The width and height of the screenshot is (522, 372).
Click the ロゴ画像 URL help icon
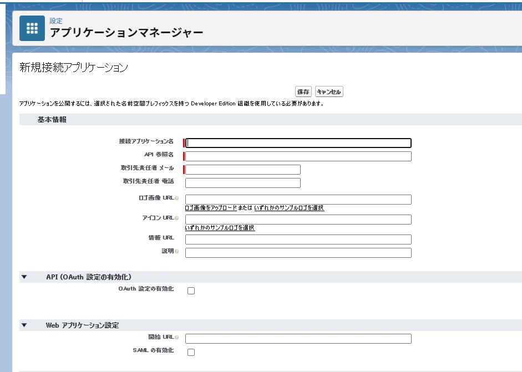pos(177,198)
